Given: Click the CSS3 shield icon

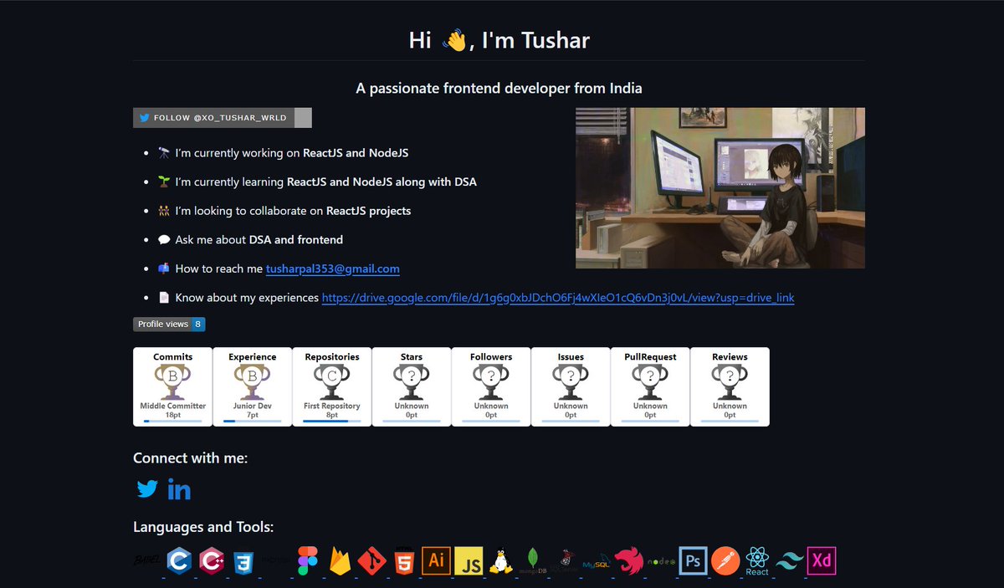Looking at the screenshot, I should (x=244, y=561).
